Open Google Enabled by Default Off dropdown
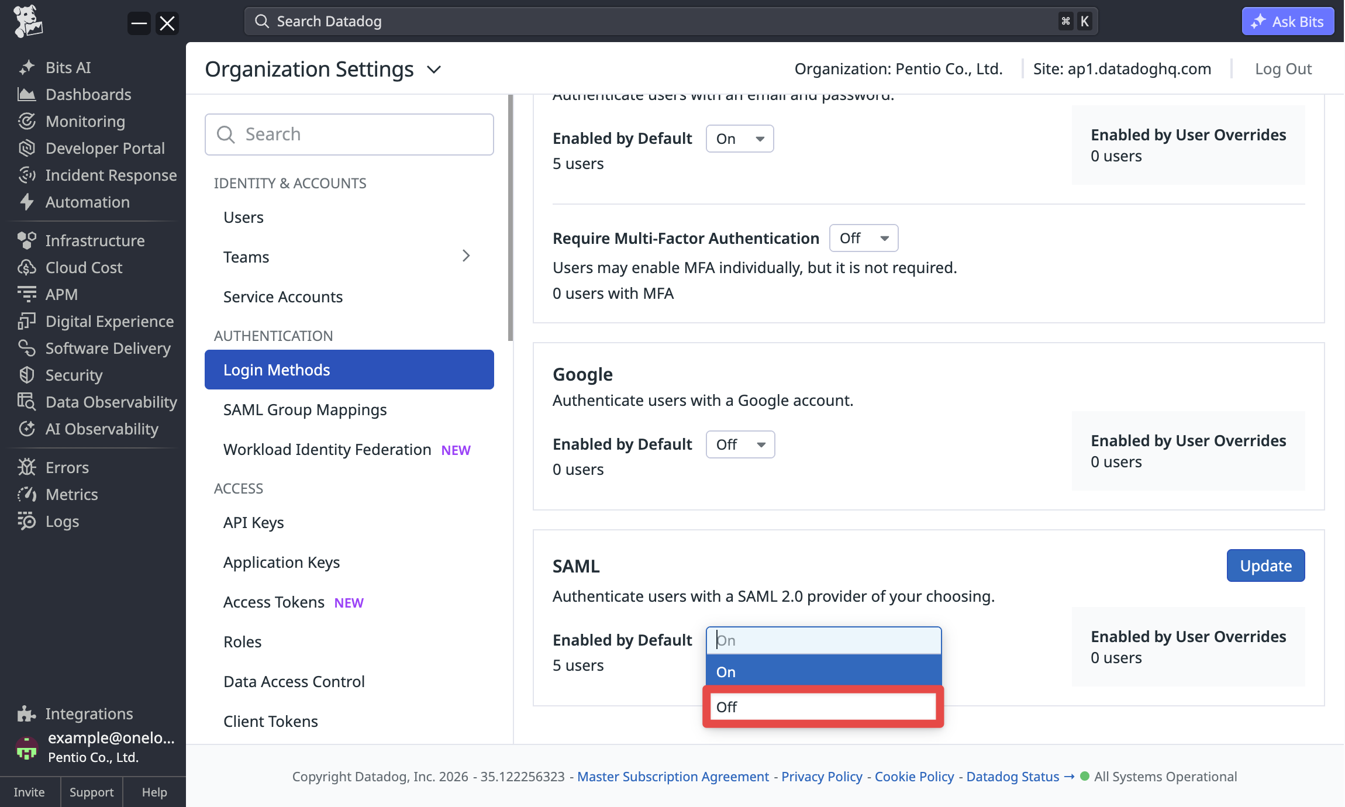 click(x=740, y=444)
